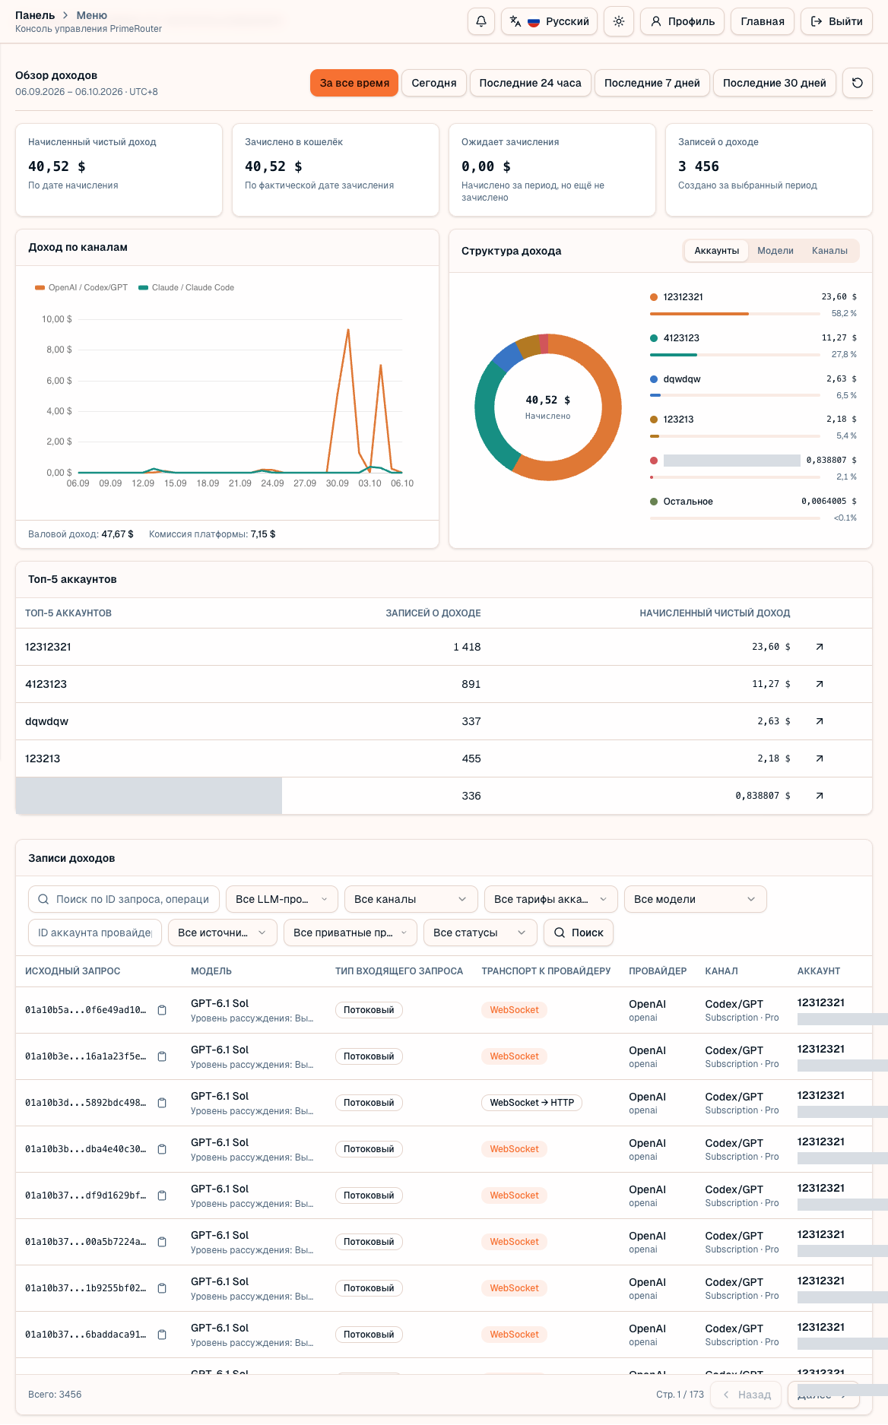Open the notifications bell
The height and width of the screenshot is (1425, 888).
(481, 21)
